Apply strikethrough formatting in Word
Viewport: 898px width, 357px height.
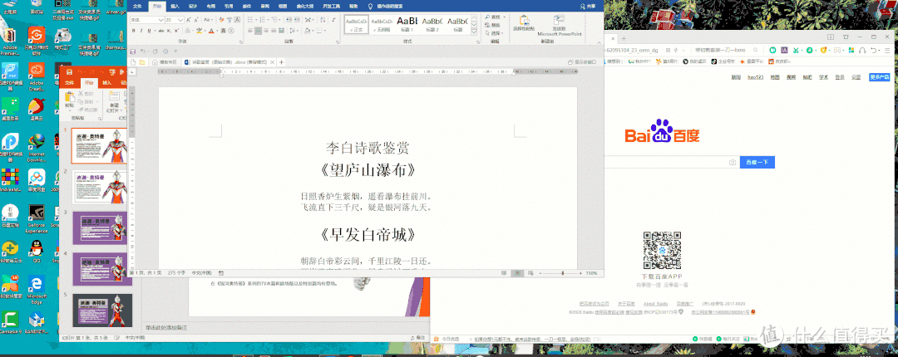coord(161,31)
